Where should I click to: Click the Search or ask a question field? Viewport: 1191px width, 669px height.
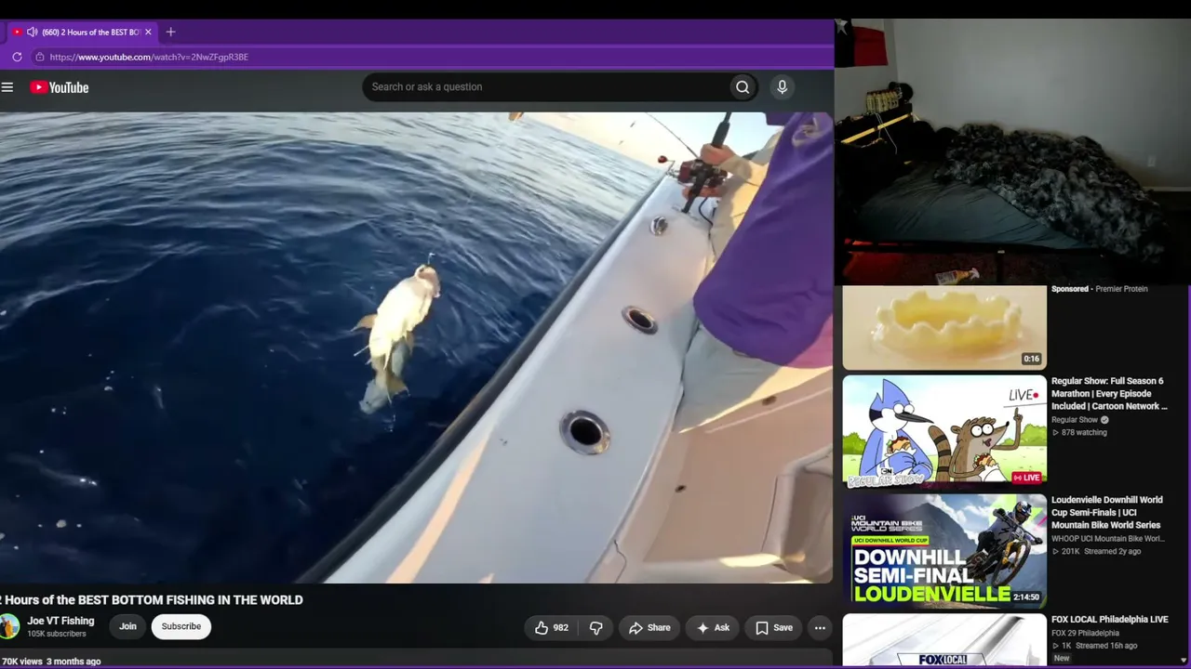[x=545, y=87]
